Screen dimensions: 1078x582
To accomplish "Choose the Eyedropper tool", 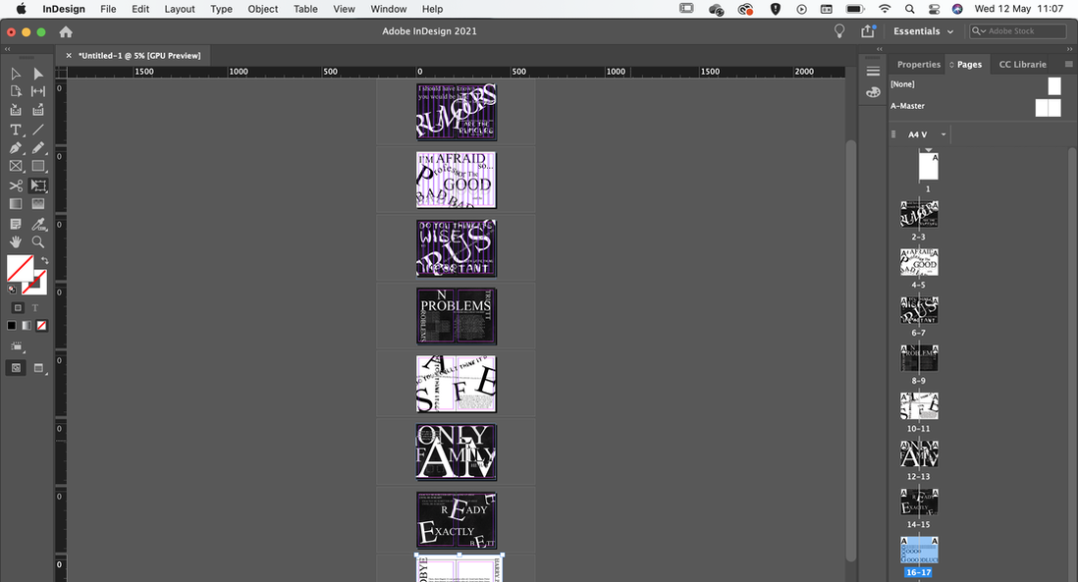I will pos(38,224).
